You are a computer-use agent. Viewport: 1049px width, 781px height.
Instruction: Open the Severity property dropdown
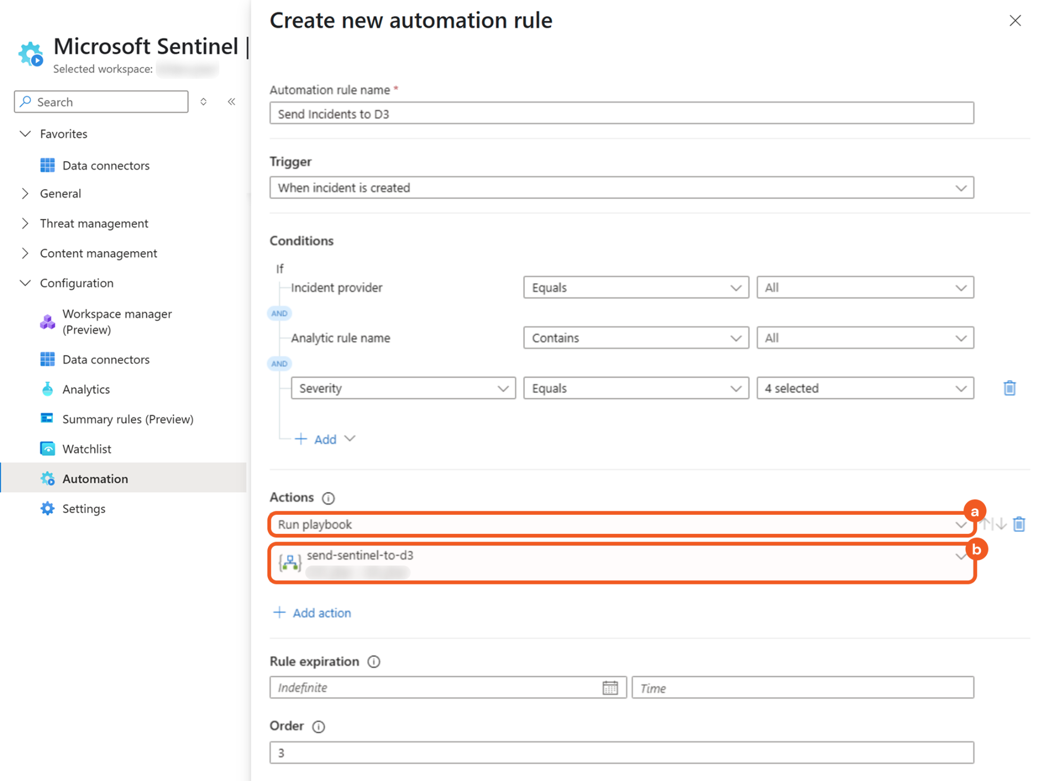pyautogui.click(x=403, y=388)
